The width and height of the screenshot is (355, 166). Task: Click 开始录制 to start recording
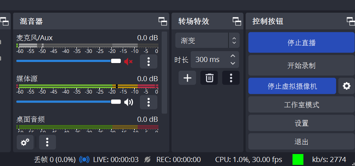pyautogui.click(x=301, y=66)
